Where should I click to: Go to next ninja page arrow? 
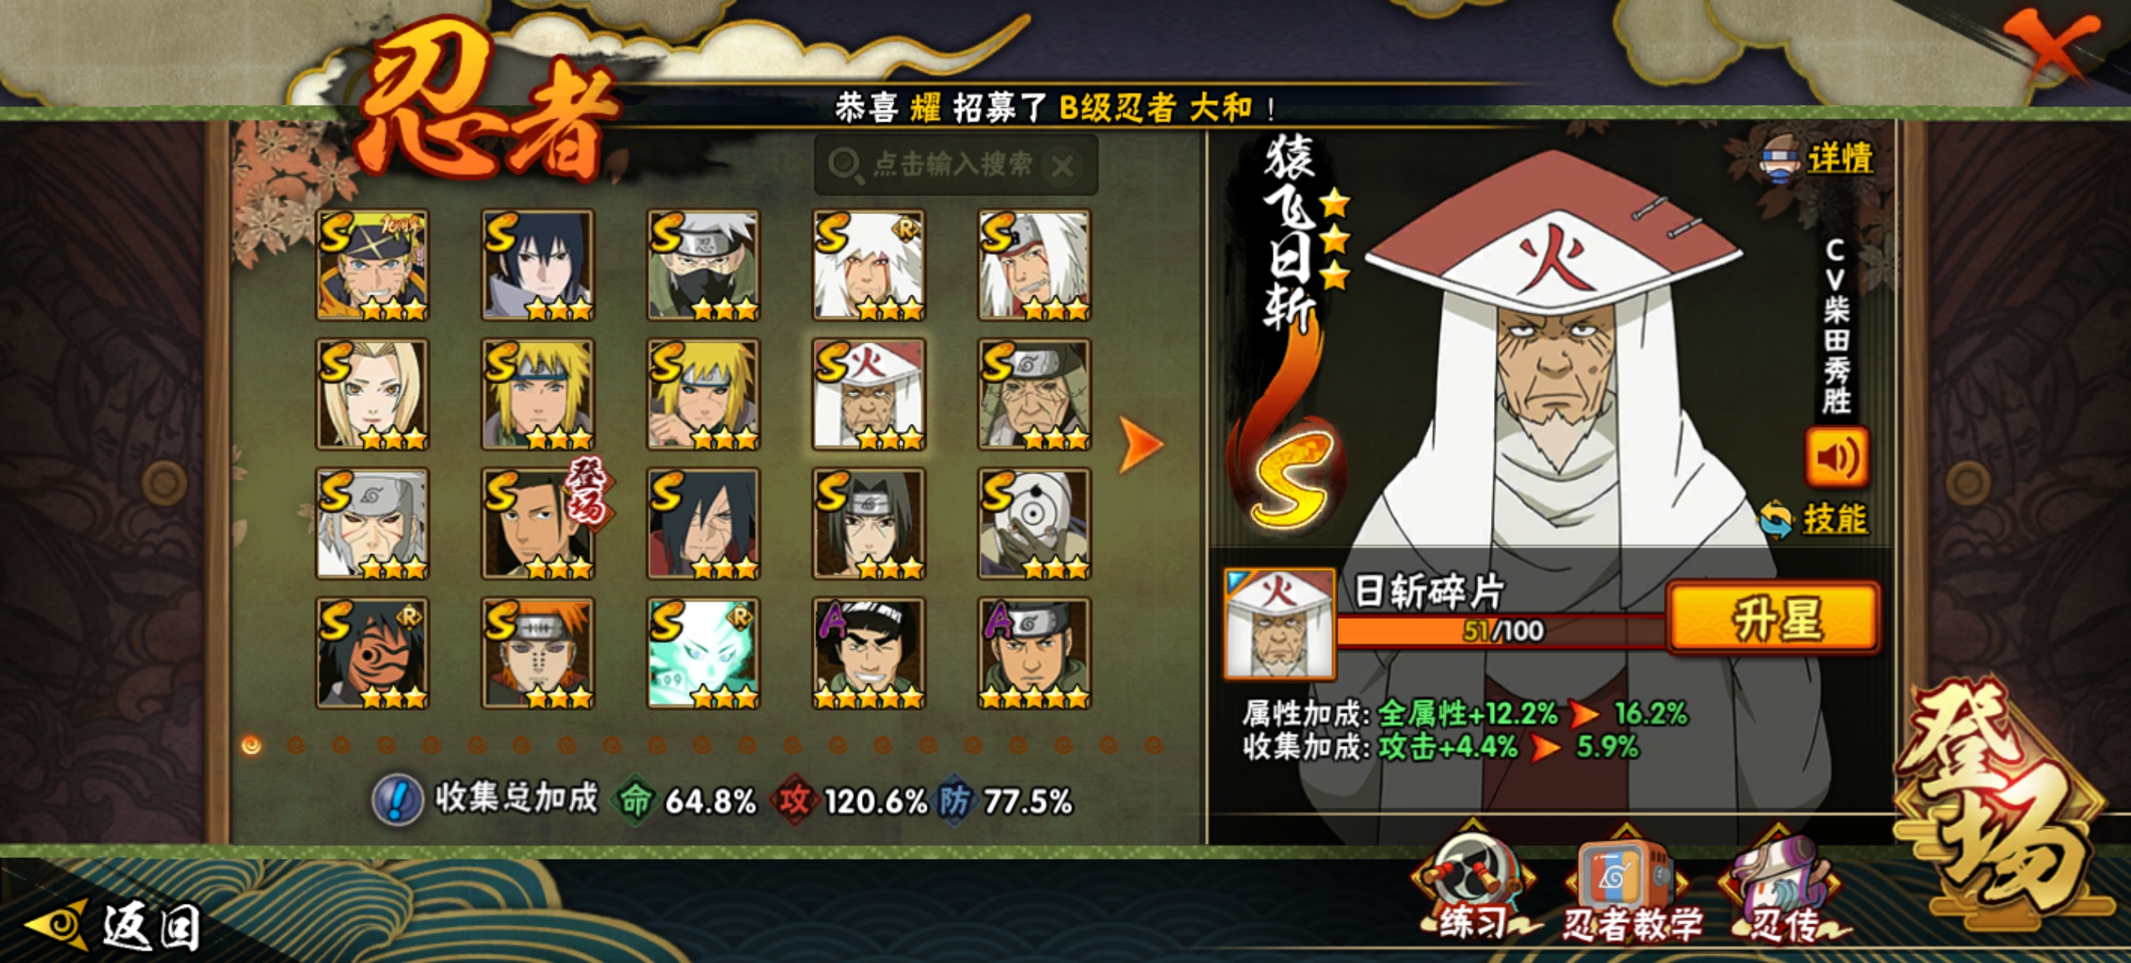(x=1140, y=444)
